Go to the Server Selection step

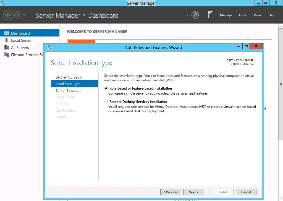(x=68, y=90)
